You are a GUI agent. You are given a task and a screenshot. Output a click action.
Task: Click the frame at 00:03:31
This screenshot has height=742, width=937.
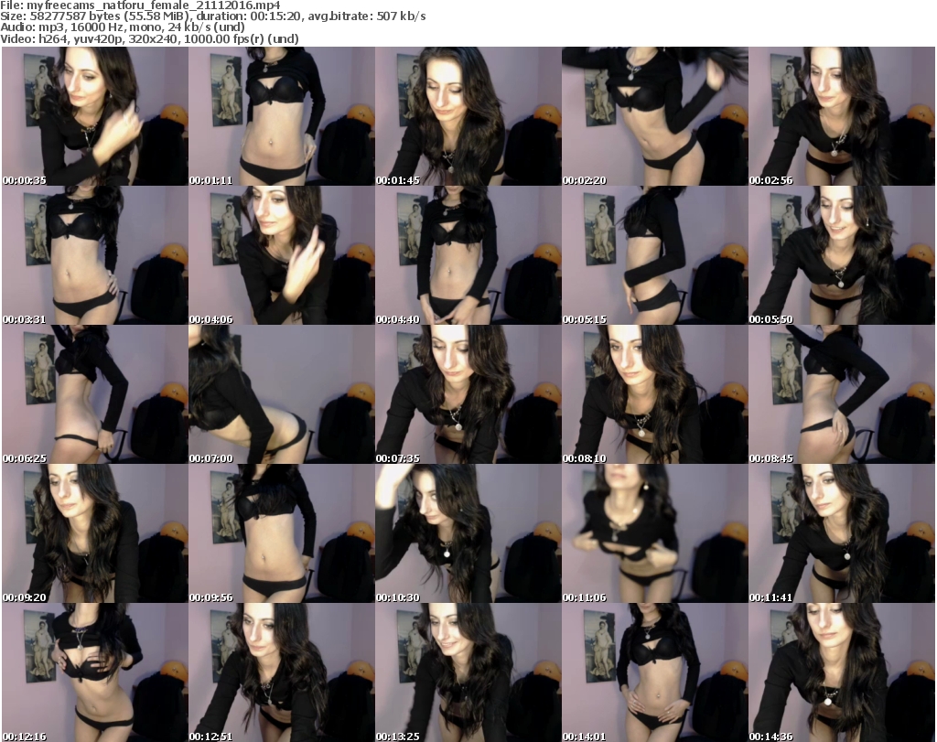[95, 255]
